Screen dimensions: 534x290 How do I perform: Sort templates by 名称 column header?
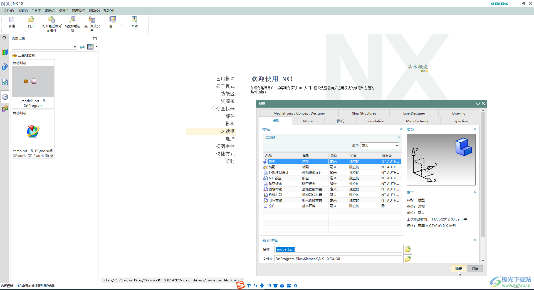coord(282,156)
